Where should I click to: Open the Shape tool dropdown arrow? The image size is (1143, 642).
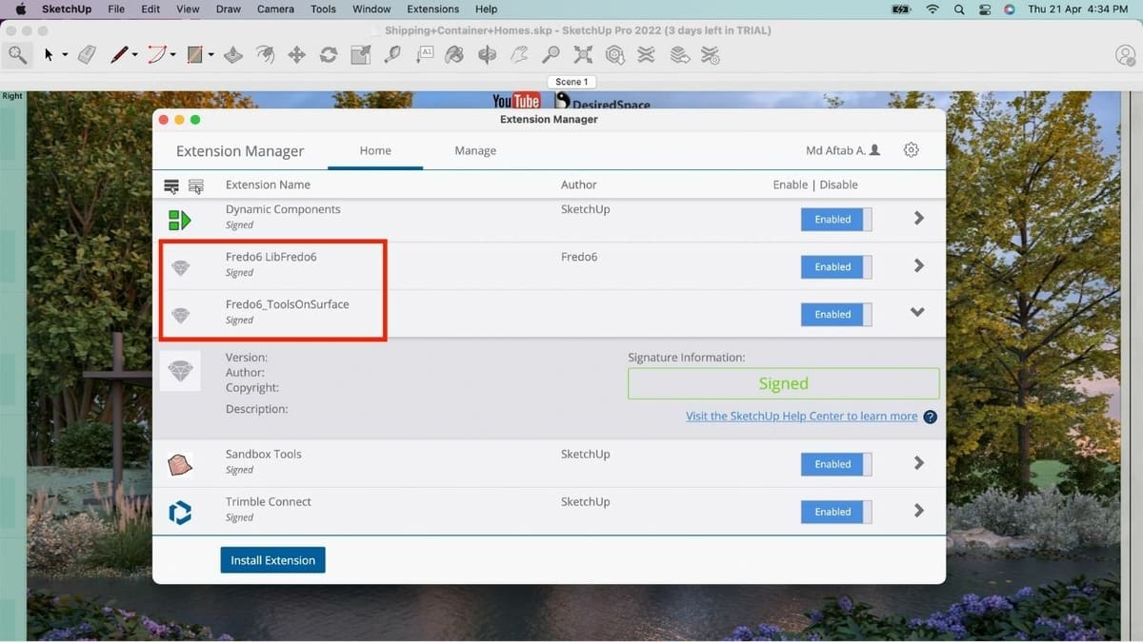point(211,55)
